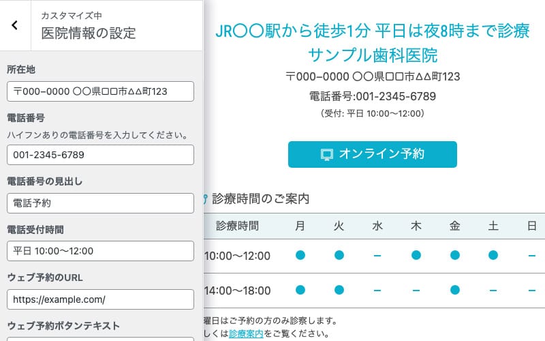Click the 診療時間 table header cell
Image resolution: width=545 pixels, height=341 pixels.
point(237,226)
